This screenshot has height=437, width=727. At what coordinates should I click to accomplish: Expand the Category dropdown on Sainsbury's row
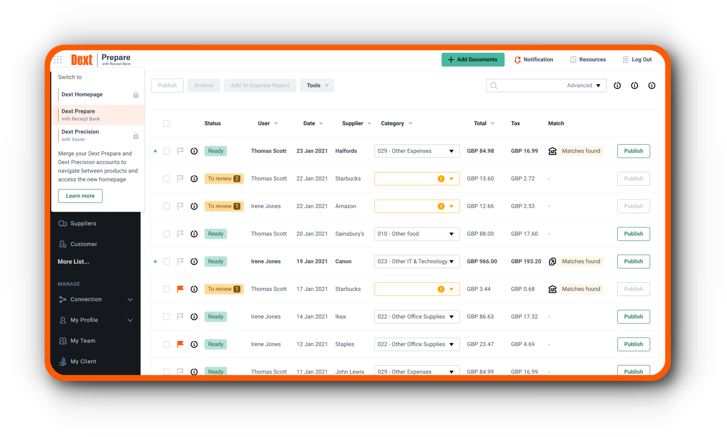click(x=451, y=234)
